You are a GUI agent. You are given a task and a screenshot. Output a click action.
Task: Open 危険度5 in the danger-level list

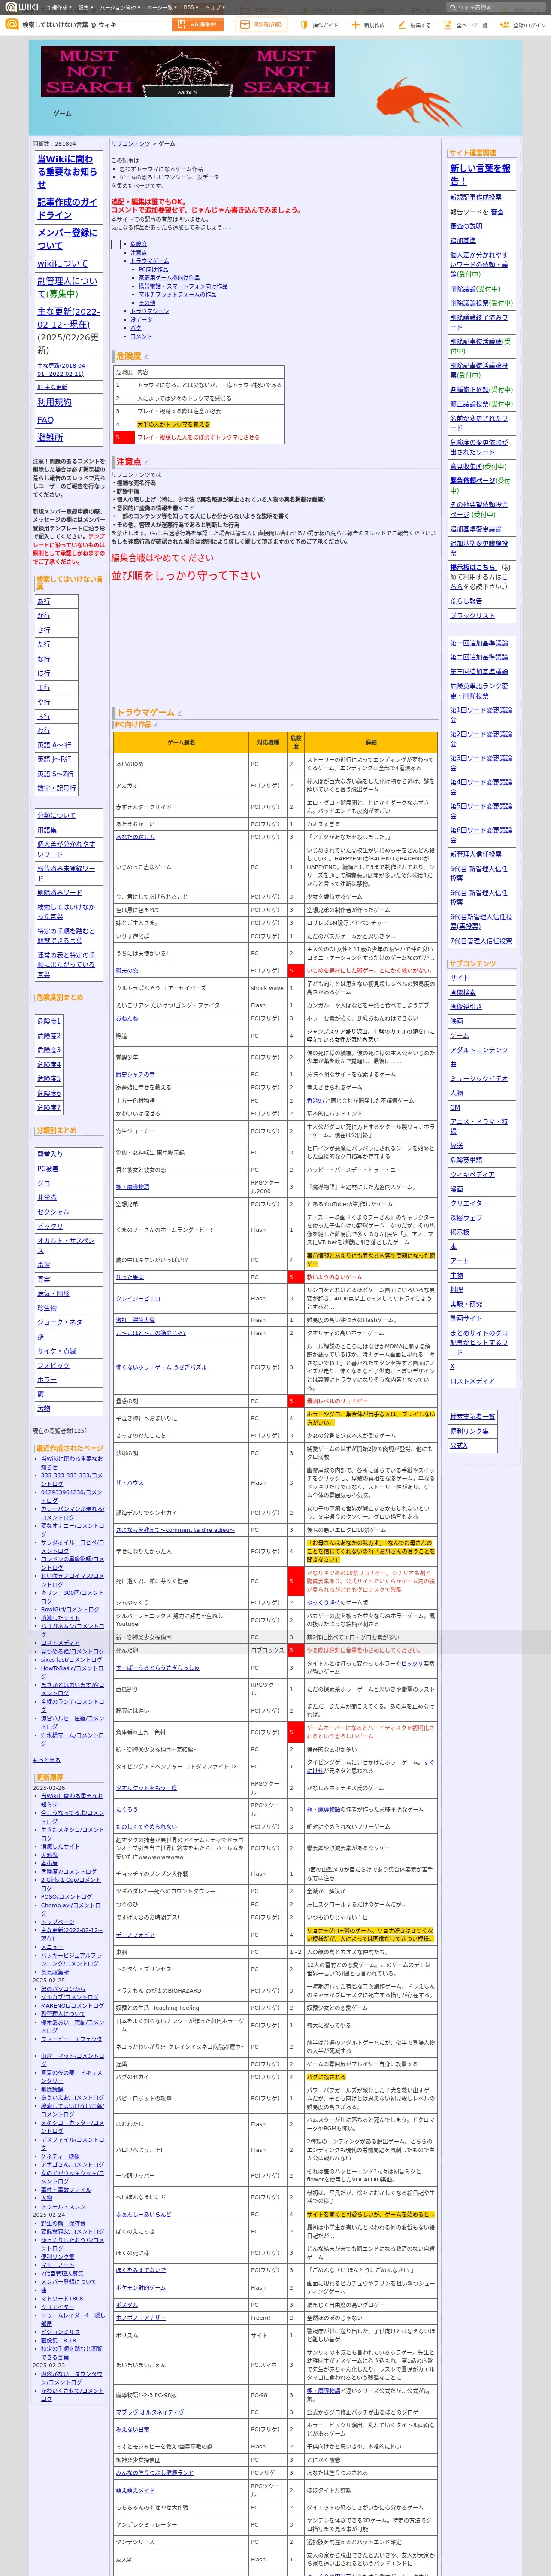(49, 1079)
